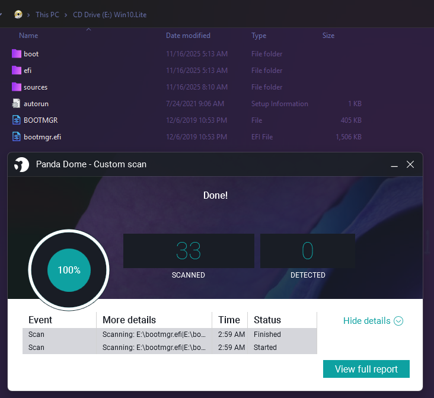The height and width of the screenshot is (398, 434).
Task: Sort files by Size column
Action: [x=328, y=36]
